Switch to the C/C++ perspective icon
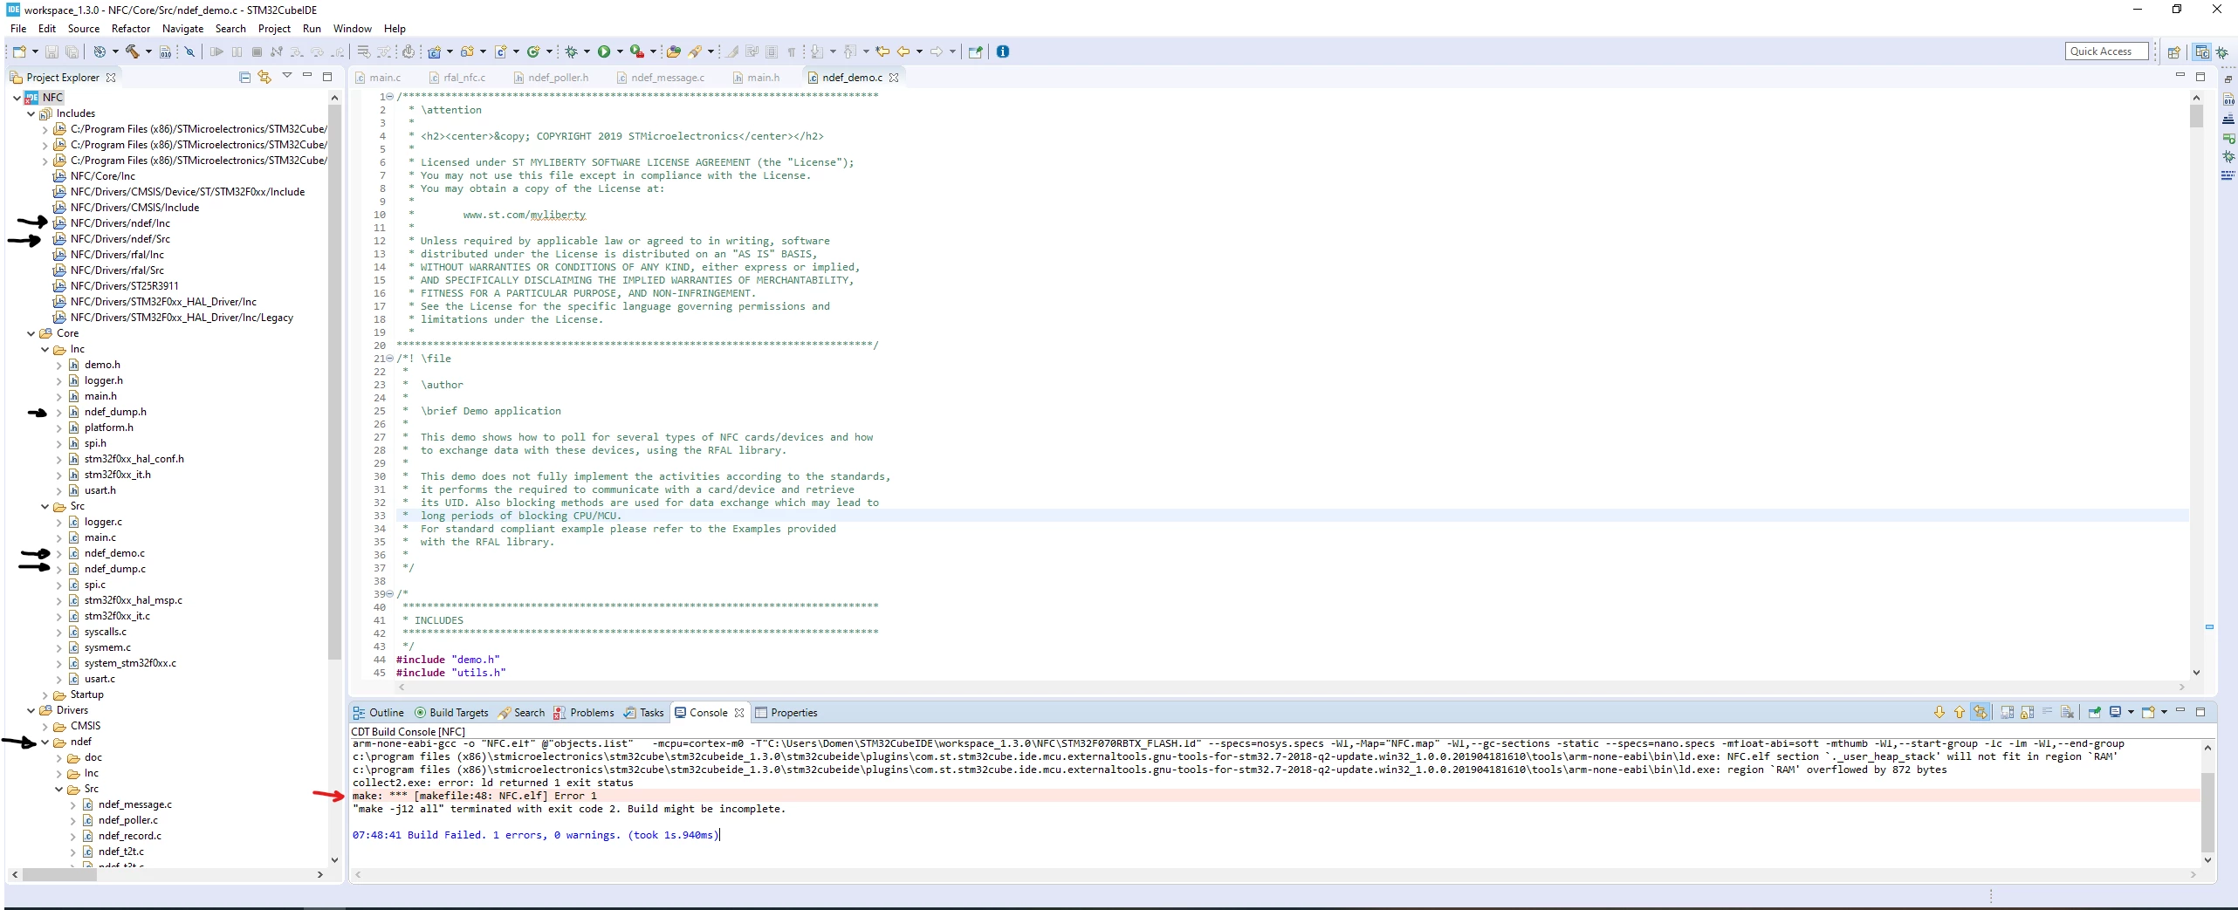 tap(2201, 52)
